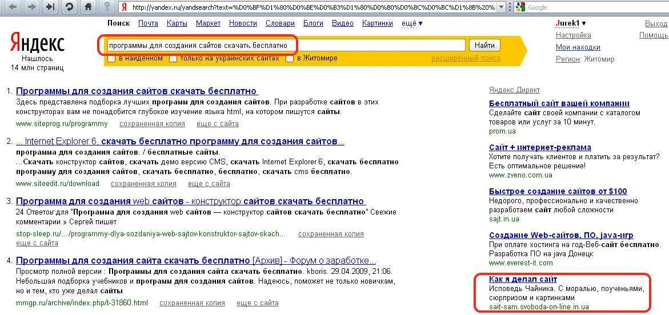Open the Помощь help link
669x315 pixels.
click(x=654, y=35)
